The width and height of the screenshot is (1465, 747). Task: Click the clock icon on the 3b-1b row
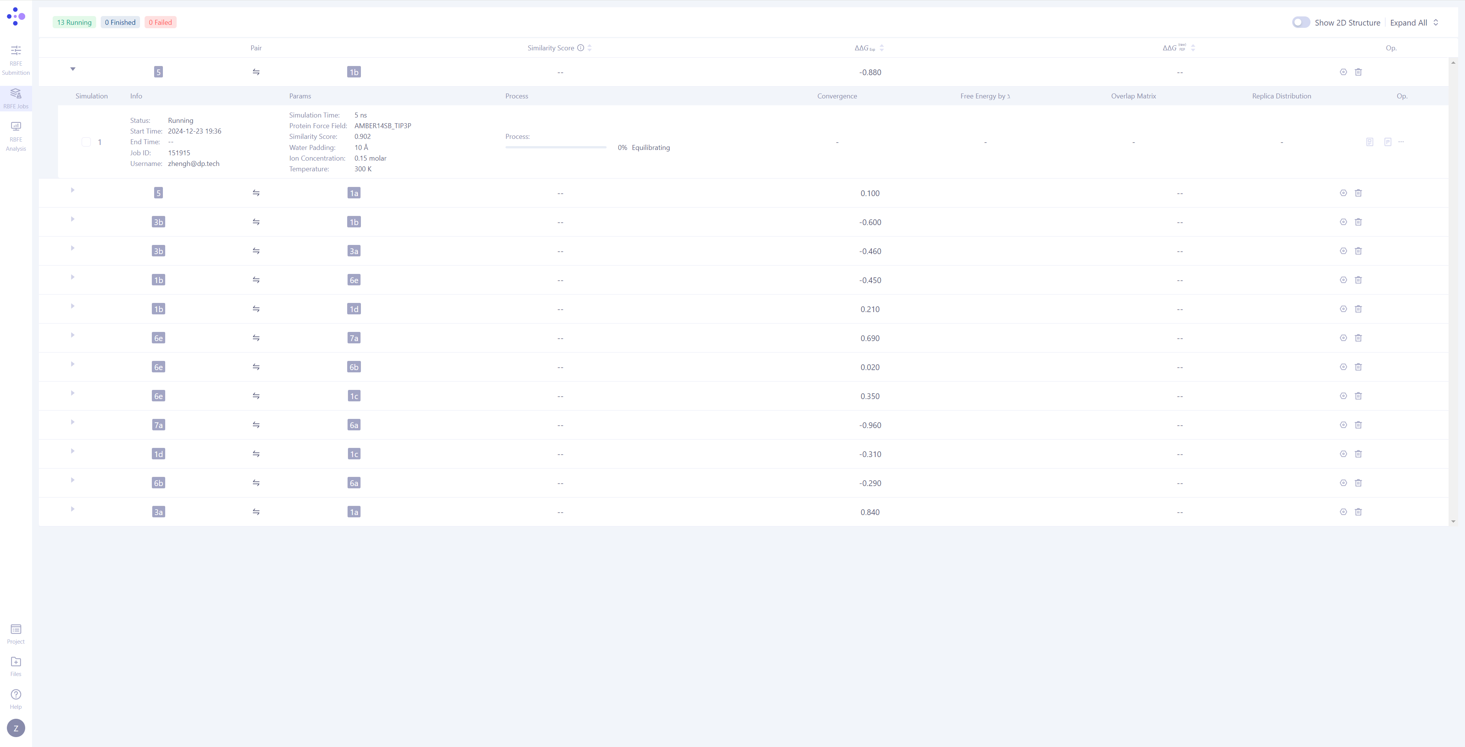[1343, 222]
